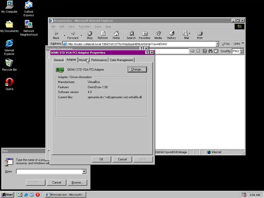Click the Show Desktop quick launch icon

pos(20,195)
